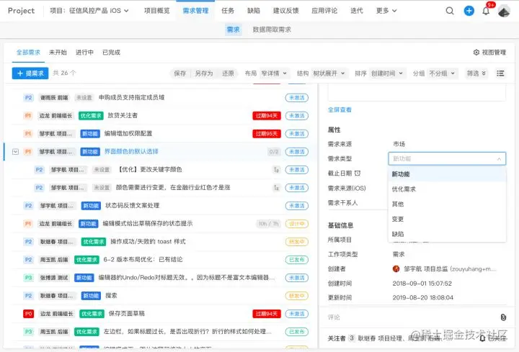Image resolution: width=519 pixels, height=352 pixels.
Task: Open the 应用评论 navigation tab
Action: tap(324, 11)
